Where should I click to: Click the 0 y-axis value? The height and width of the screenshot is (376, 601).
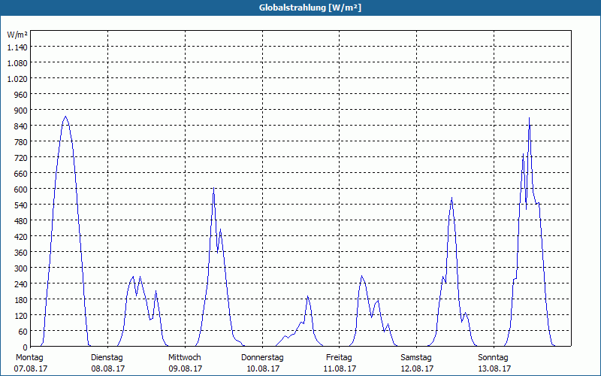point(26,347)
